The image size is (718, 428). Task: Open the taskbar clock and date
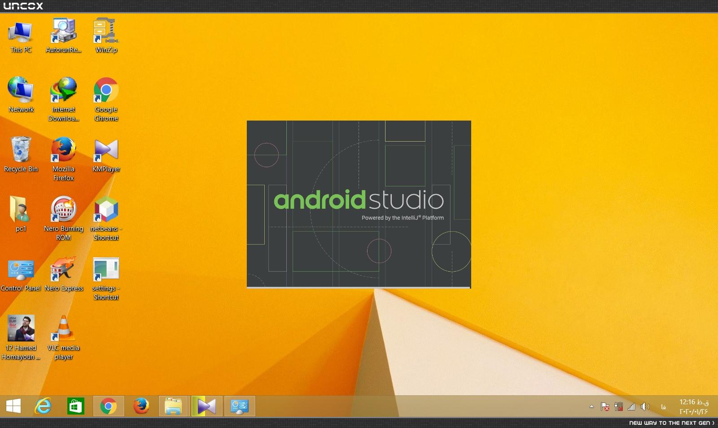[x=694, y=406]
